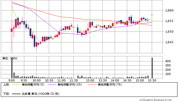Click the green line swatch in legend

pos(16,85)
